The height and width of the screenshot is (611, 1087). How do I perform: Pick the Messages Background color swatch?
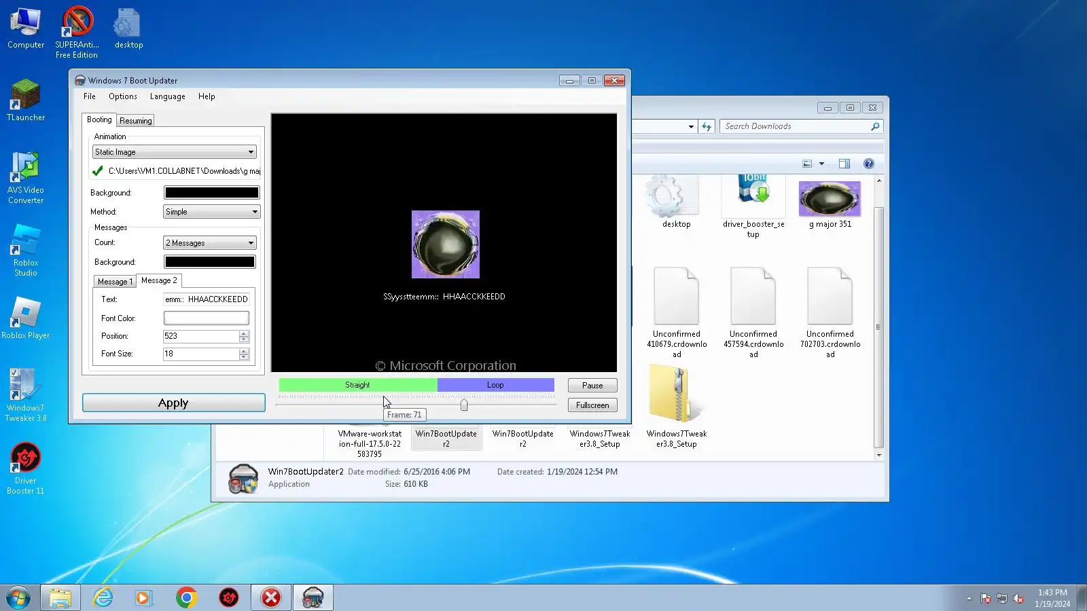210,262
